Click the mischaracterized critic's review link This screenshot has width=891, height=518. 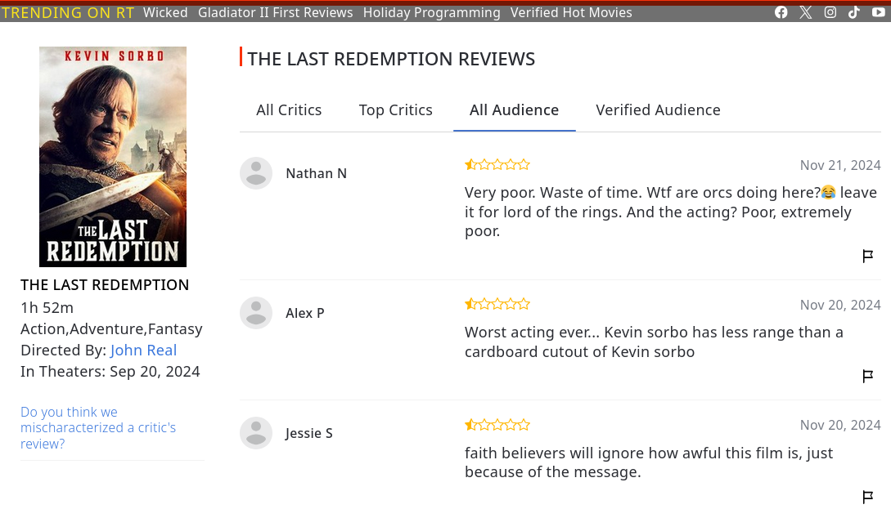point(97,428)
